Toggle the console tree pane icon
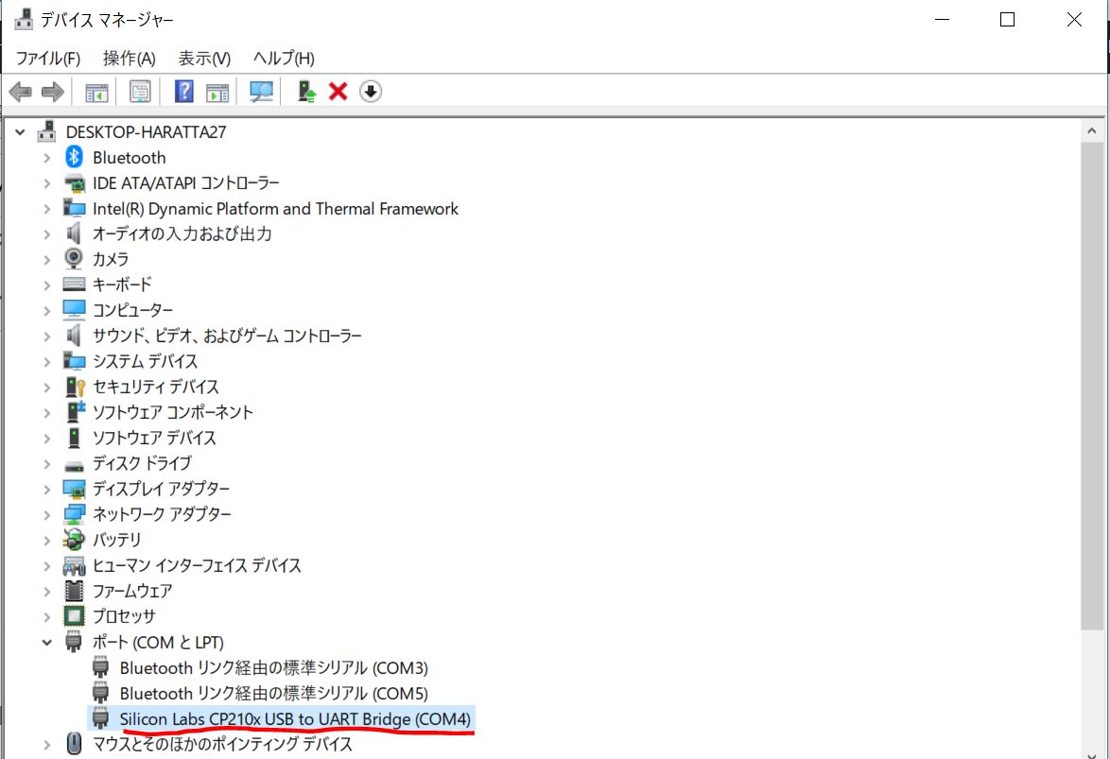This screenshot has width=1110, height=759. (96, 92)
